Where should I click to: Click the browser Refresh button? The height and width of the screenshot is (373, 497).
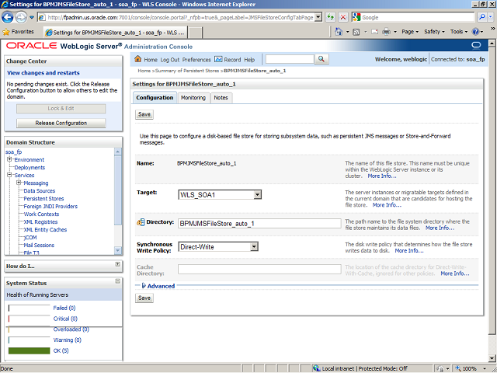coord(331,17)
